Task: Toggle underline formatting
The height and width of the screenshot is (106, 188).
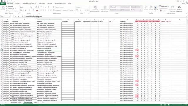Action: [25, 10]
